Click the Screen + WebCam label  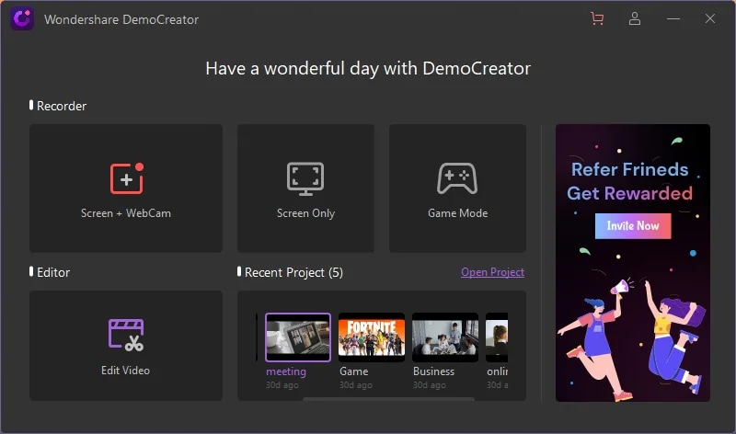(x=126, y=213)
